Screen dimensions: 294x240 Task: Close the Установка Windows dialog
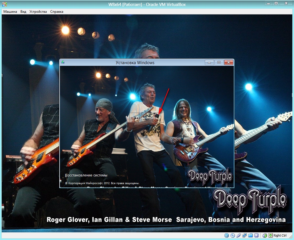point(228,62)
